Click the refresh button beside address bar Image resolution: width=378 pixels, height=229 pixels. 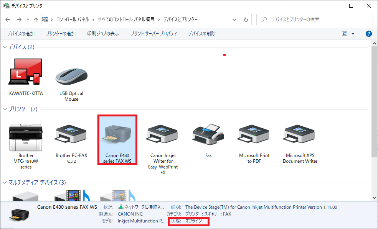click(x=246, y=20)
